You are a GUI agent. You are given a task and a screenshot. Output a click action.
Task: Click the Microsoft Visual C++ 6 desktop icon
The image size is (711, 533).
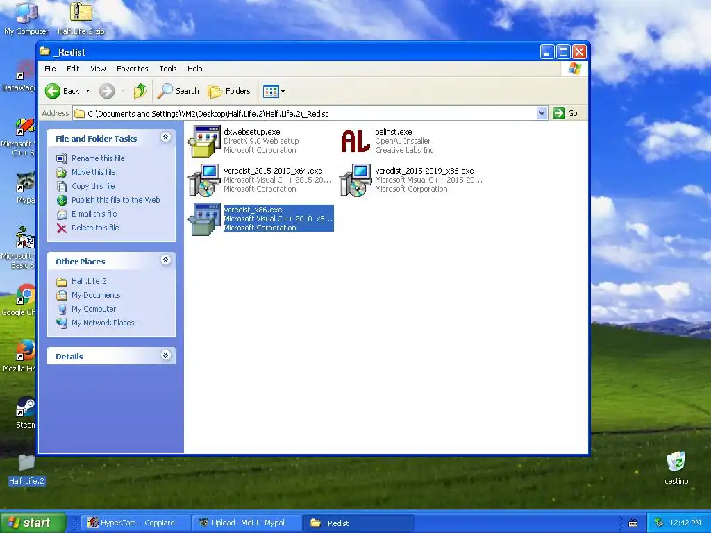pos(26,126)
